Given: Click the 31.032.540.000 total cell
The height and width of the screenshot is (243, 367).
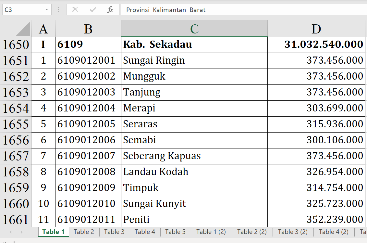Looking at the screenshot, I should point(316,45).
